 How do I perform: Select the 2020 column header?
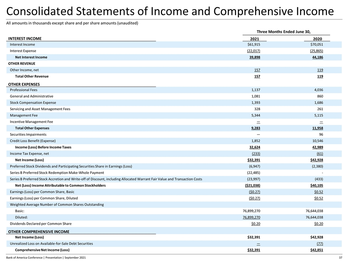coord(317,39)
